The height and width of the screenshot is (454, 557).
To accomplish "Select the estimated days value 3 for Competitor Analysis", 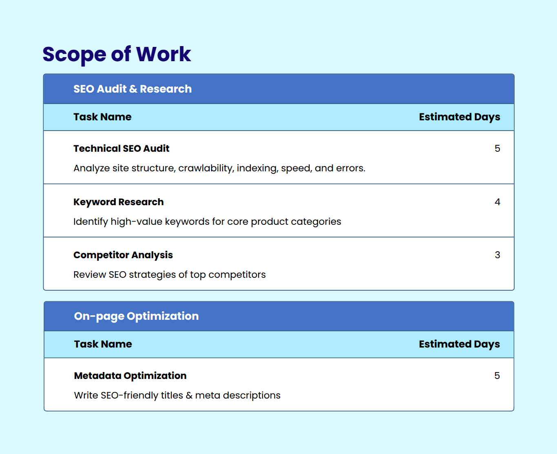I will click(x=497, y=255).
